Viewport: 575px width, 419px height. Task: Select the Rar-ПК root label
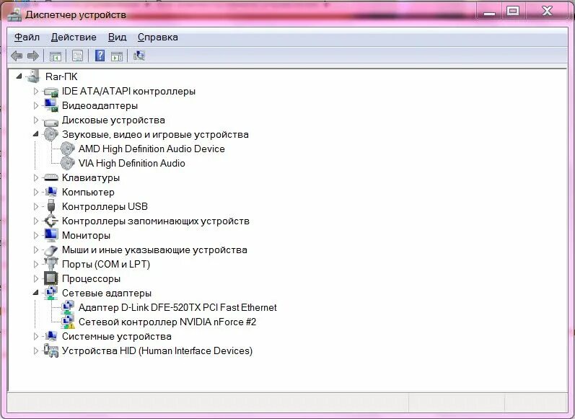(61, 76)
